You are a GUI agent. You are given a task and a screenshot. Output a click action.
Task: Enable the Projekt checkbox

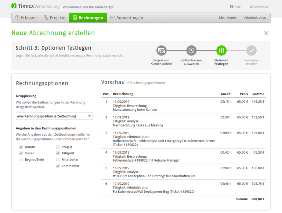[58, 147]
